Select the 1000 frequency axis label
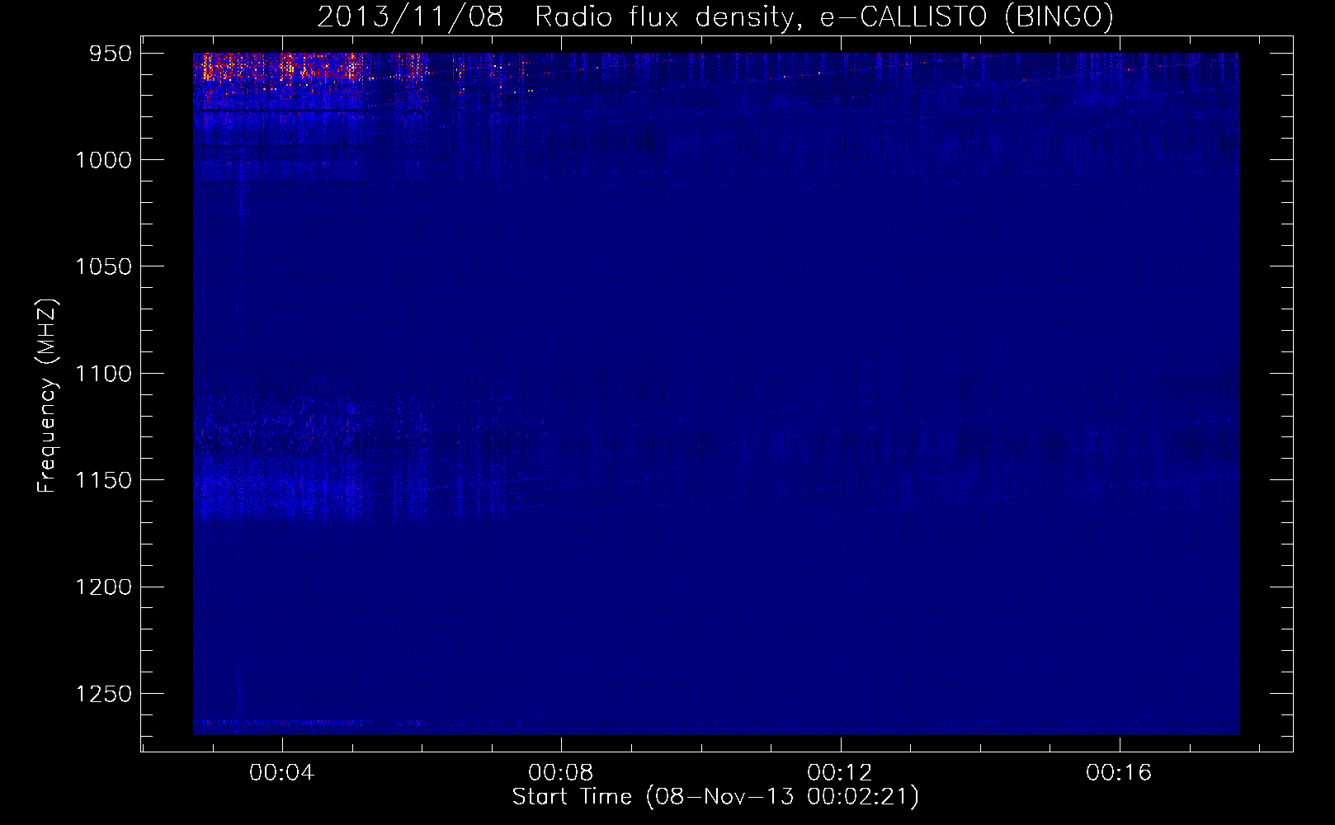Screen dimensions: 1335x825 pyautogui.click(x=104, y=160)
